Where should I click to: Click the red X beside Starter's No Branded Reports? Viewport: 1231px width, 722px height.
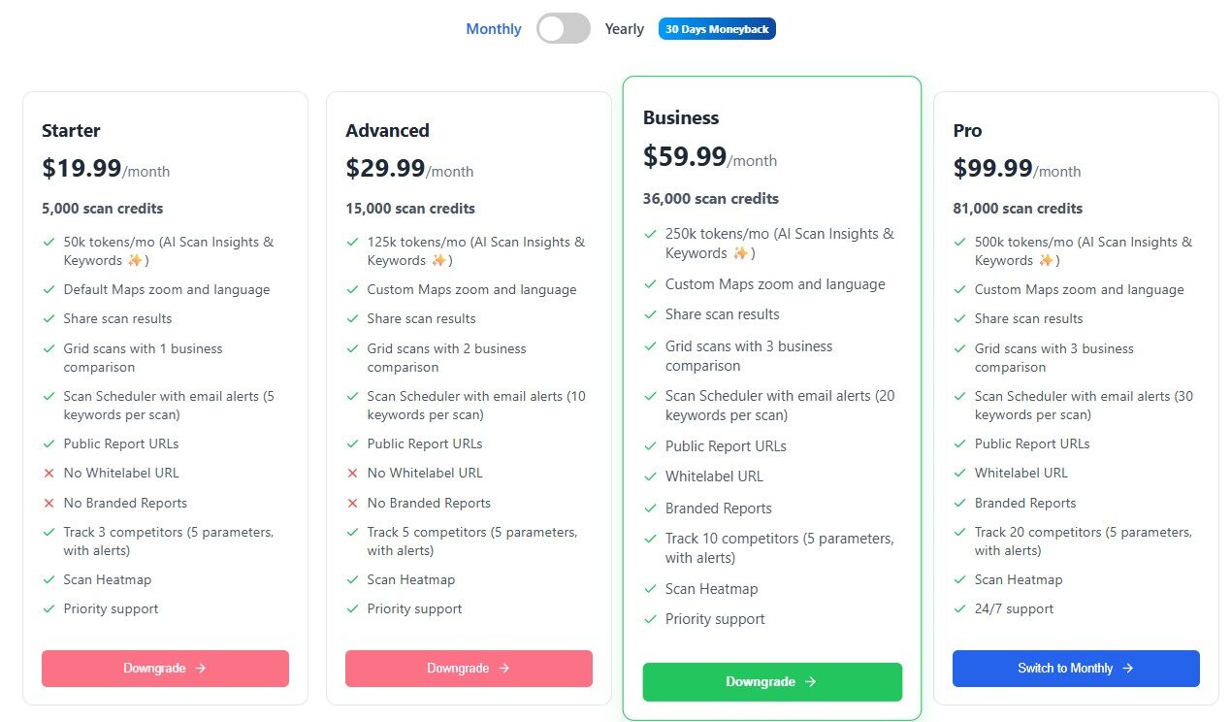pyautogui.click(x=49, y=503)
